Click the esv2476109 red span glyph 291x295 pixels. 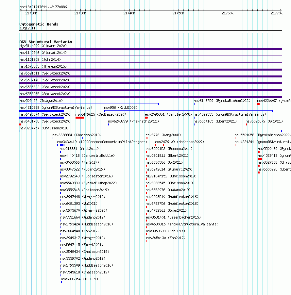pos(160,145)
